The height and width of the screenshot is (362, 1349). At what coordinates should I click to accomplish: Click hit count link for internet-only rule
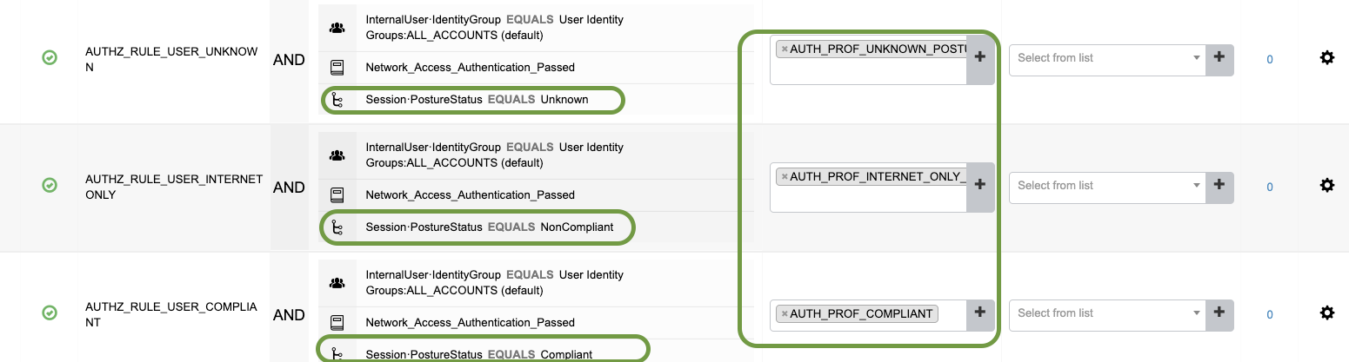pos(1269,187)
